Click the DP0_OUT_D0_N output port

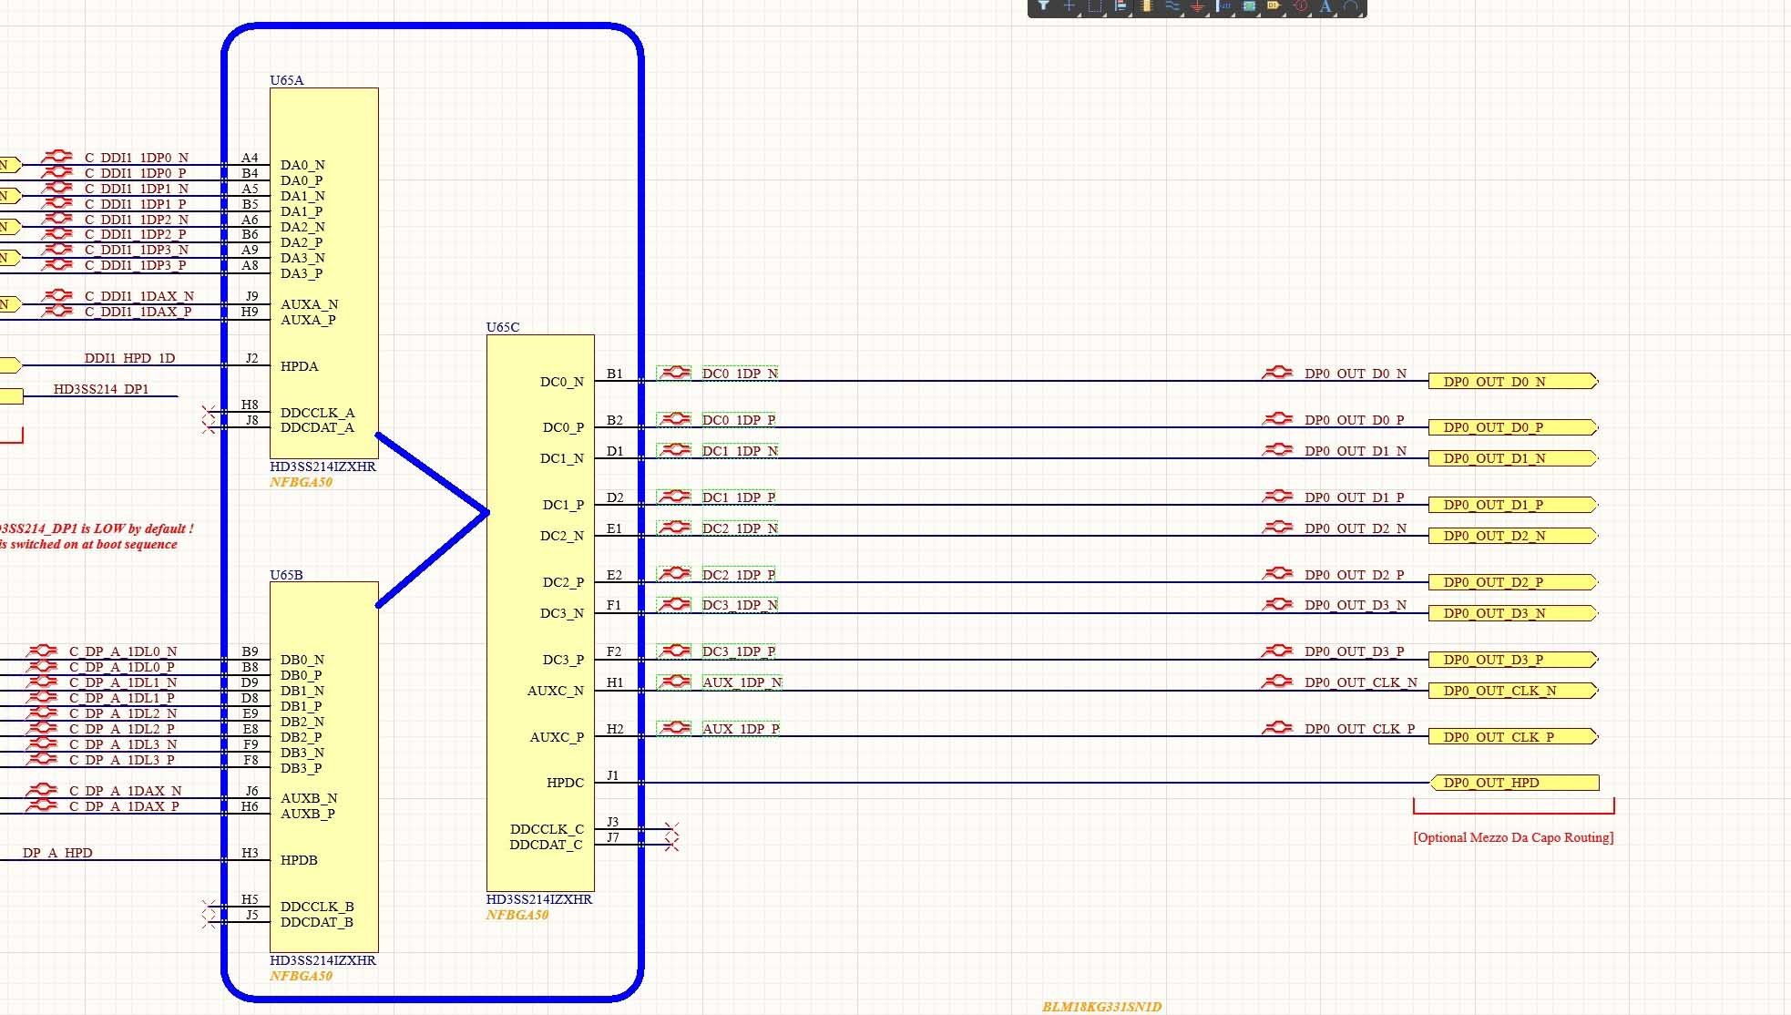tap(1512, 382)
